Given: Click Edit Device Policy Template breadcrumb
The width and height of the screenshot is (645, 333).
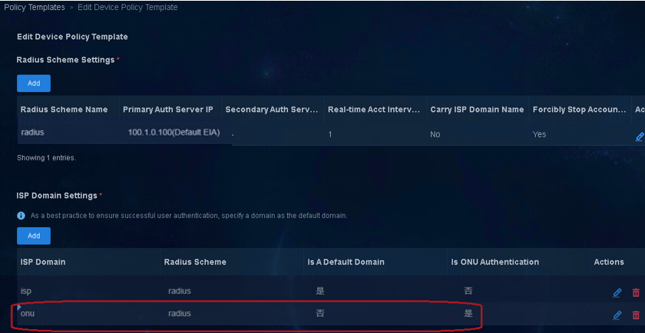Looking at the screenshot, I should coord(127,8).
